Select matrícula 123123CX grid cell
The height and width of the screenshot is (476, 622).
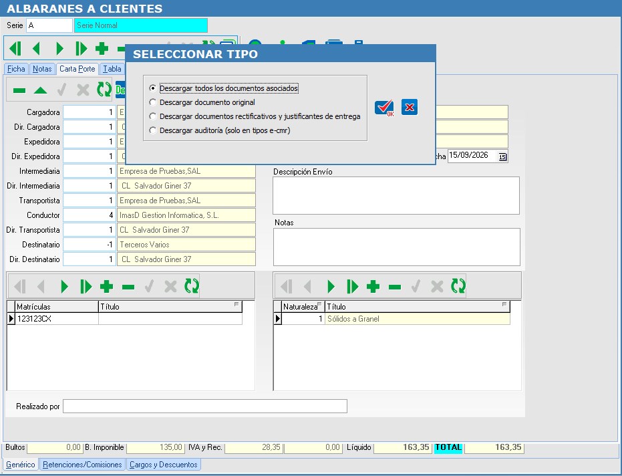(x=57, y=319)
